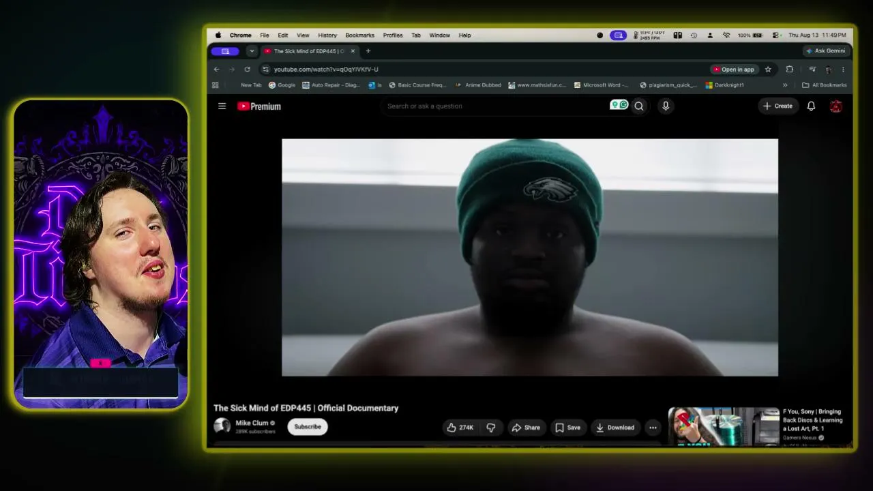Open the purple screen-share pill in menu bar
Screen dimensions: 873x491
click(x=618, y=35)
